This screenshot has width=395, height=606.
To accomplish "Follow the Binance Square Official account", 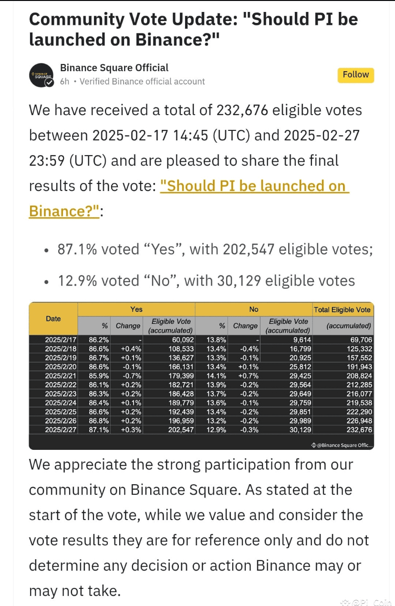I will [x=355, y=75].
